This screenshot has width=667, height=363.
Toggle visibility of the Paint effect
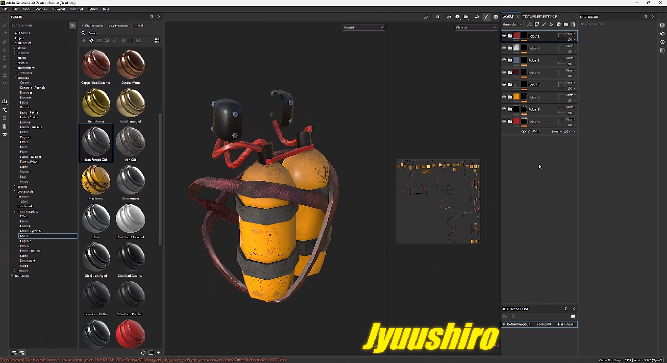(524, 131)
